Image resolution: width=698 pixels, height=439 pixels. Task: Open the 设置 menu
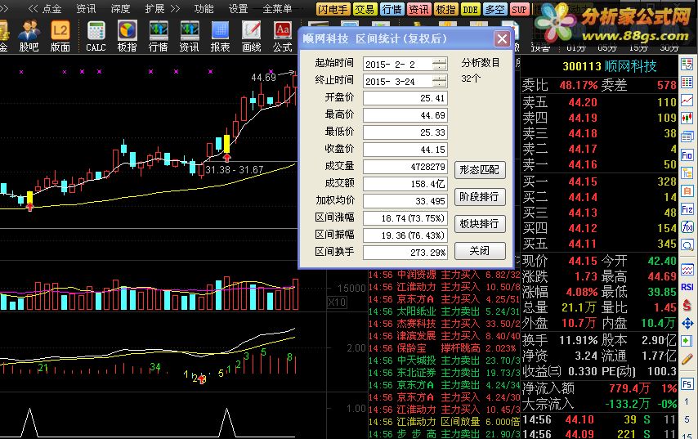point(238,8)
